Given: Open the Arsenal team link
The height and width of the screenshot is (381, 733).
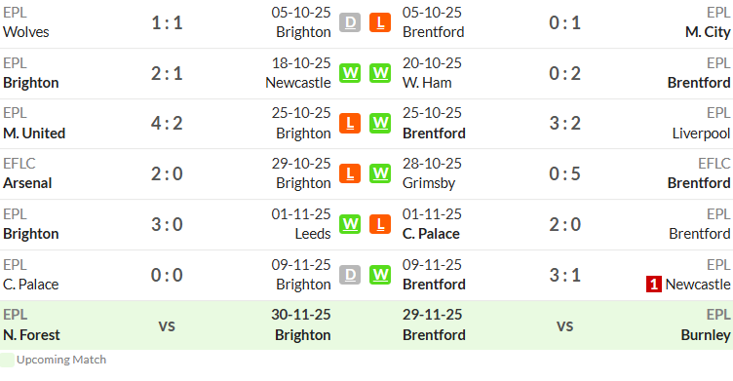Looking at the screenshot, I should [x=27, y=183].
